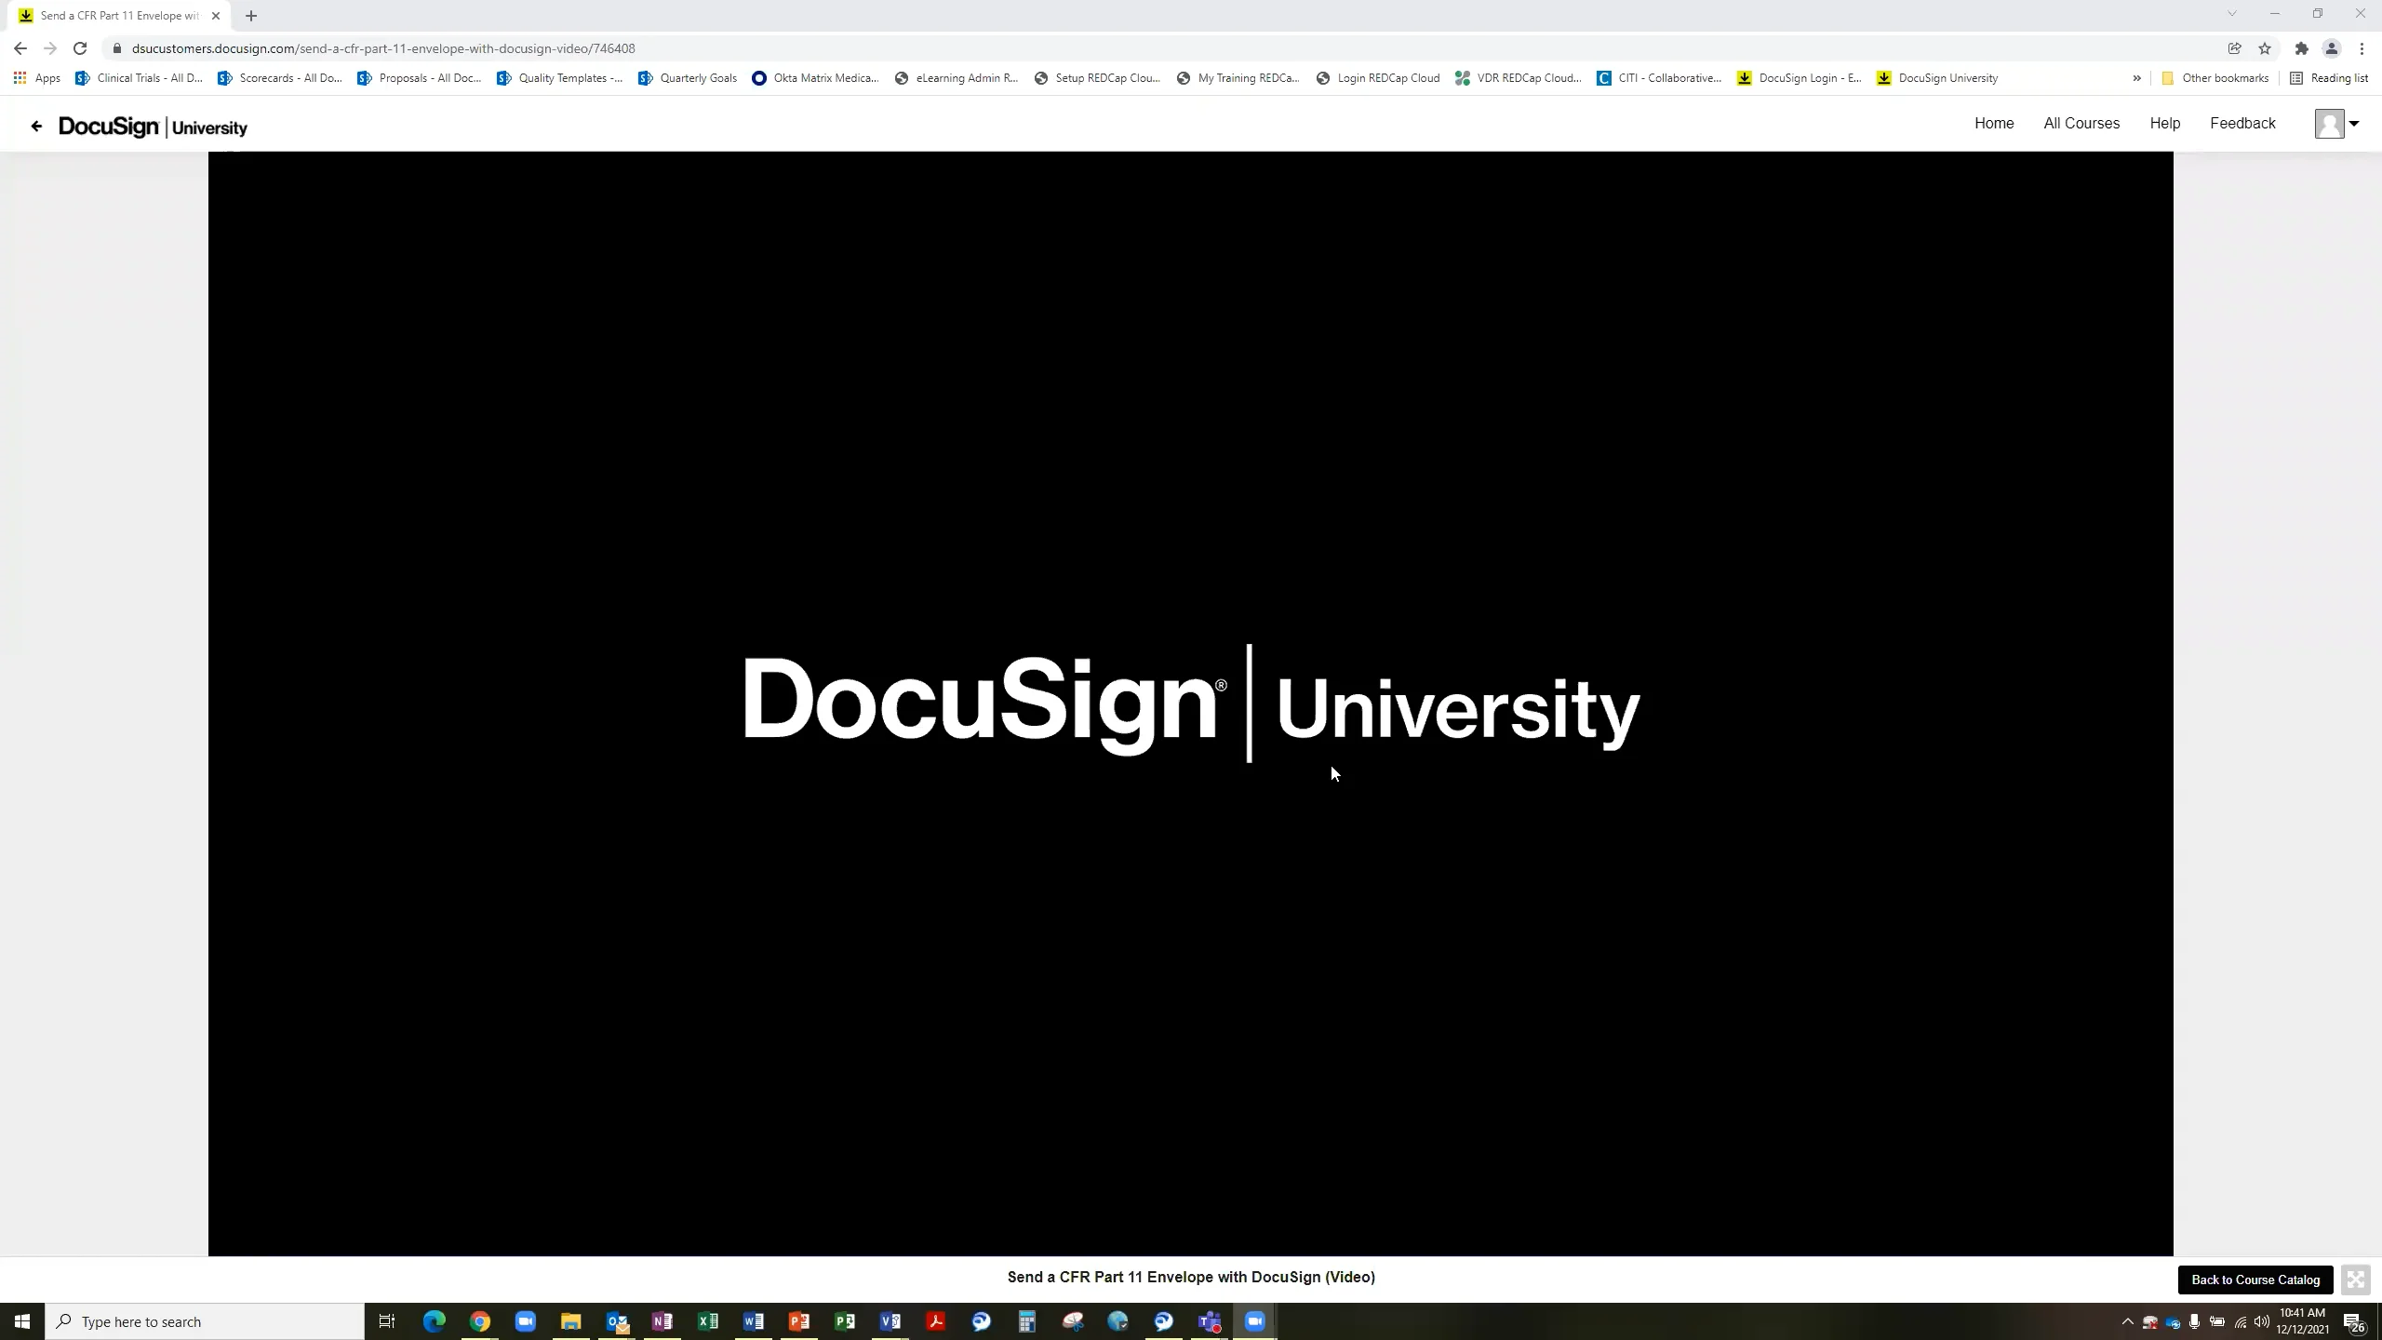Image resolution: width=2382 pixels, height=1340 pixels.
Task: Click the reload page icon
Action: point(80,47)
